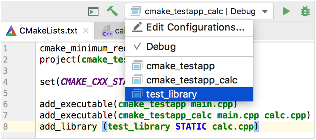Screen dimensions: 316x140
Task: Click the STATIC keyword in the editor
Action: click(x=191, y=127)
